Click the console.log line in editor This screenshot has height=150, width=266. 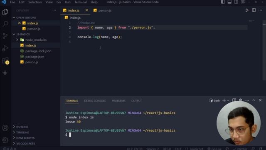100,37
